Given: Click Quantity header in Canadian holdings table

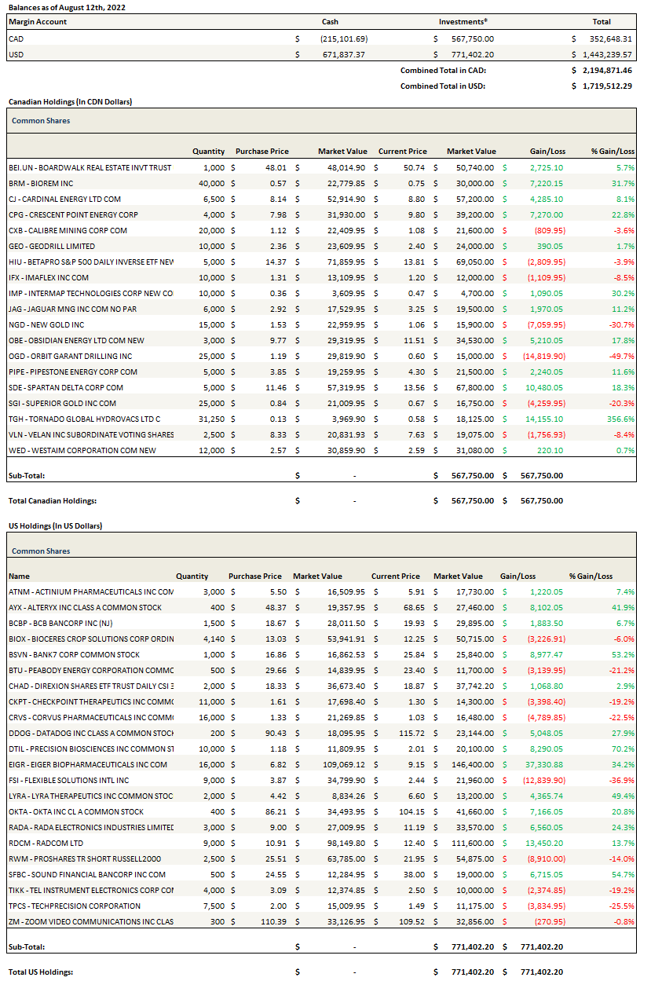Looking at the screenshot, I should click(x=208, y=151).
